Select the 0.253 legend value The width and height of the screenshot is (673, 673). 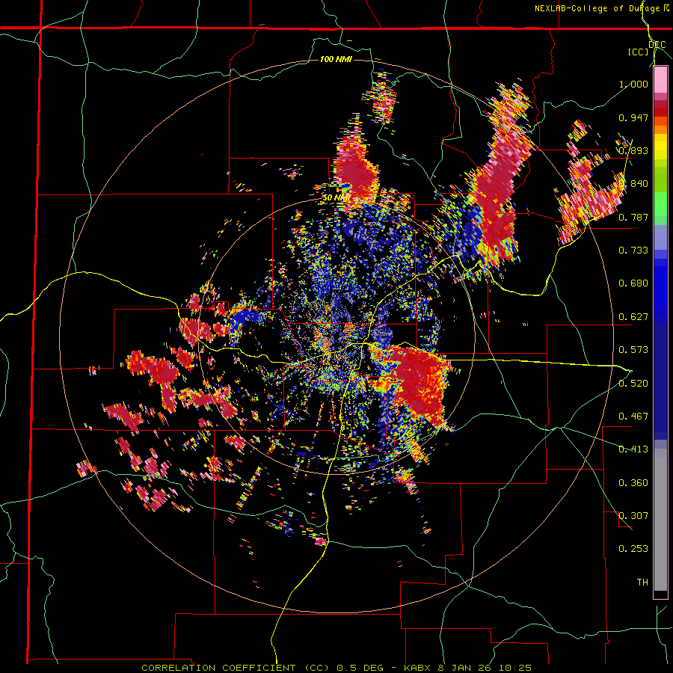[633, 549]
